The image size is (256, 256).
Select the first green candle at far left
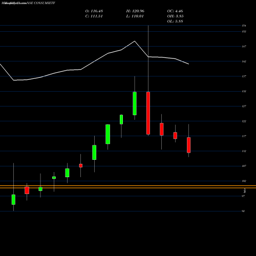coord(13,200)
